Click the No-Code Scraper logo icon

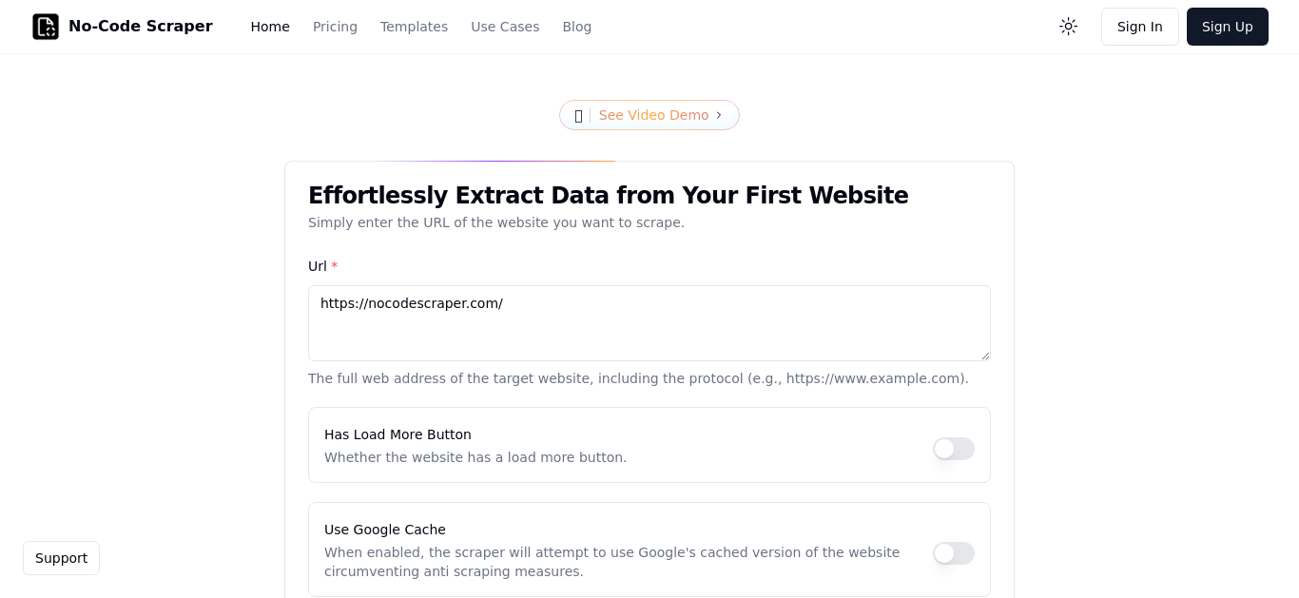pyautogui.click(x=46, y=27)
